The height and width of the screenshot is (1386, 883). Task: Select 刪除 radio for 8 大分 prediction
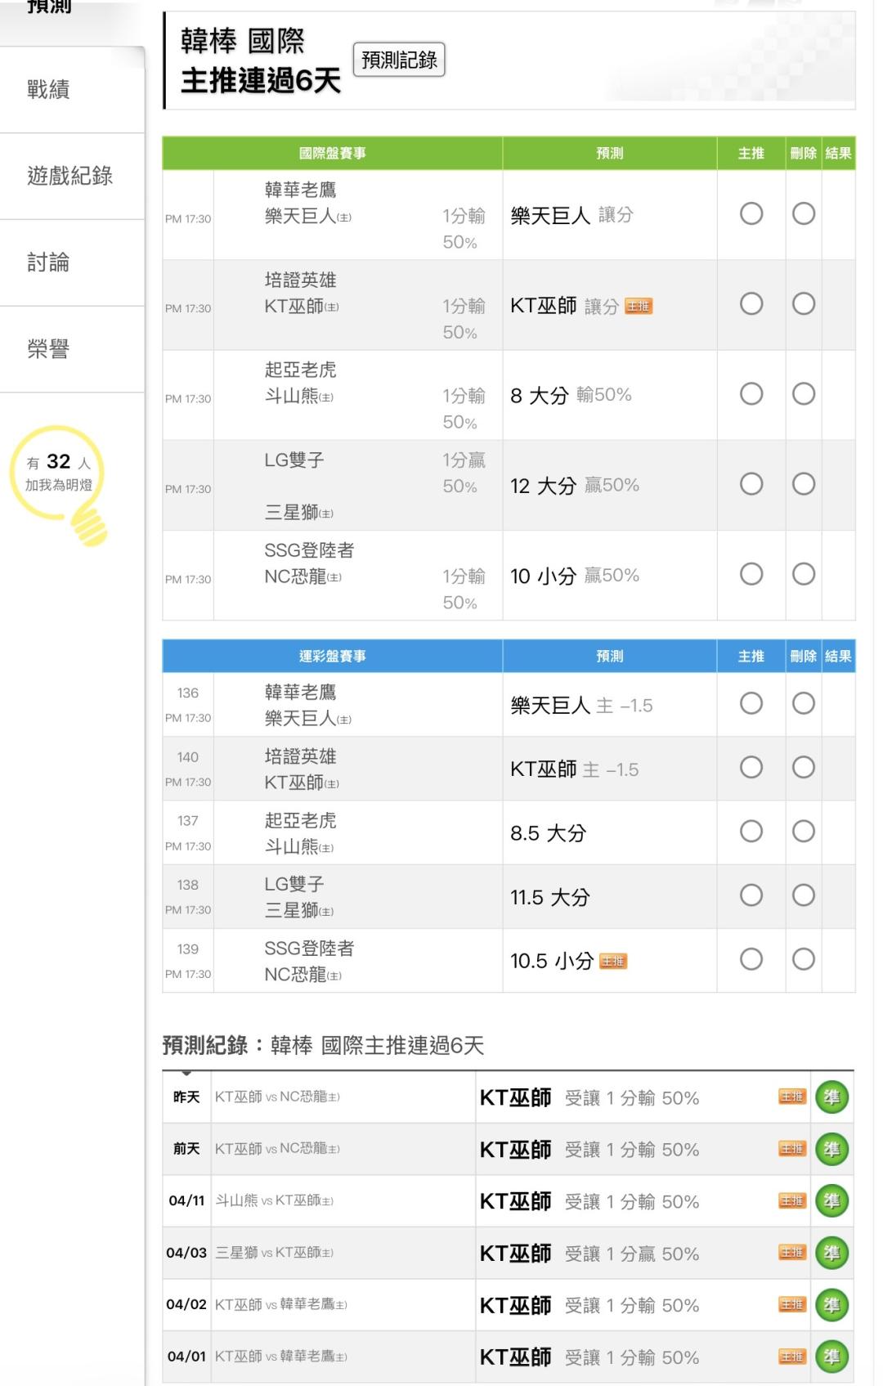[803, 394]
